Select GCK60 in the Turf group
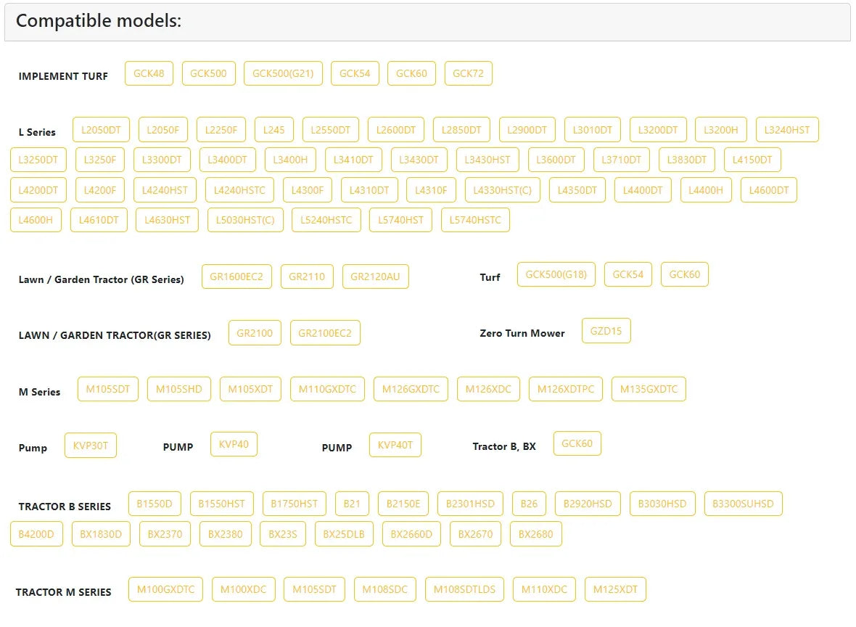Image resolution: width=856 pixels, height=627 pixels. tap(685, 274)
